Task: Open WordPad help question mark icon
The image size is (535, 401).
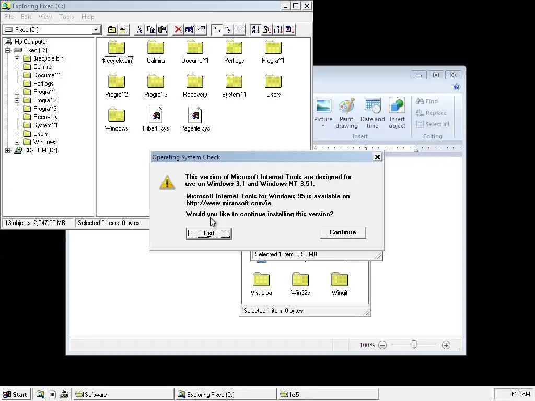Action: (x=457, y=87)
